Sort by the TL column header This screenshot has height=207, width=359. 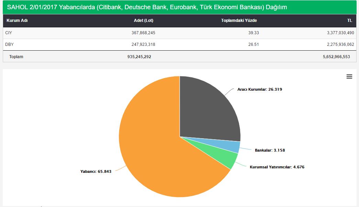point(350,21)
